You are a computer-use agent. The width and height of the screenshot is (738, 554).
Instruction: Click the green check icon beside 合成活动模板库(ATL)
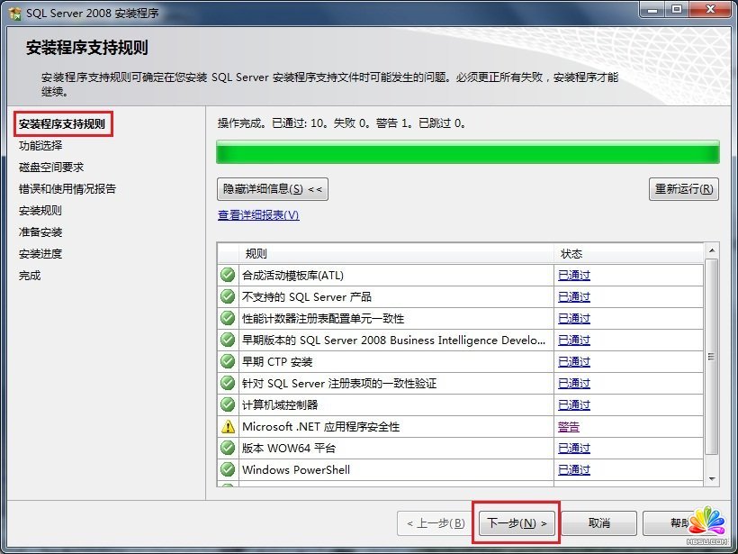pos(228,275)
